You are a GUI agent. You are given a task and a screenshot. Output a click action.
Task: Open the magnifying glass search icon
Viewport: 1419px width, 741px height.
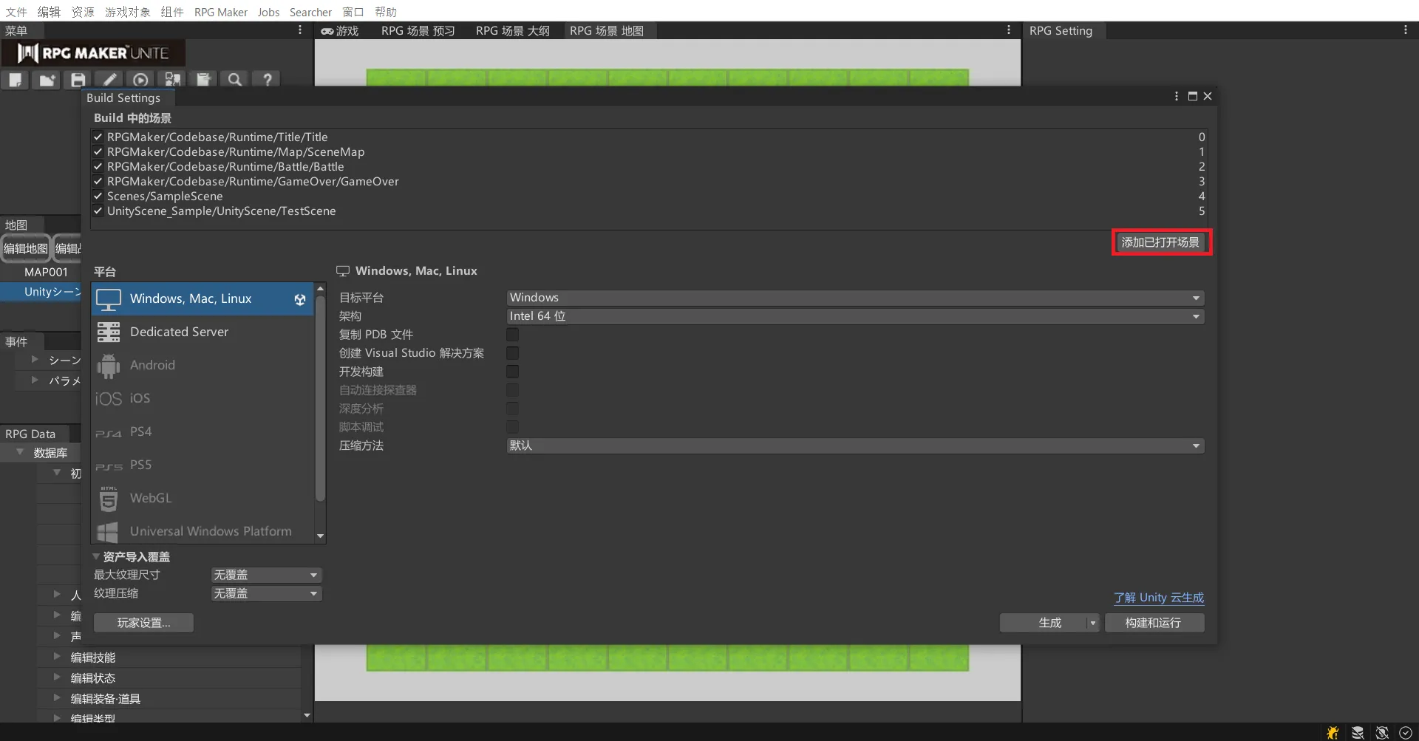pyautogui.click(x=235, y=79)
